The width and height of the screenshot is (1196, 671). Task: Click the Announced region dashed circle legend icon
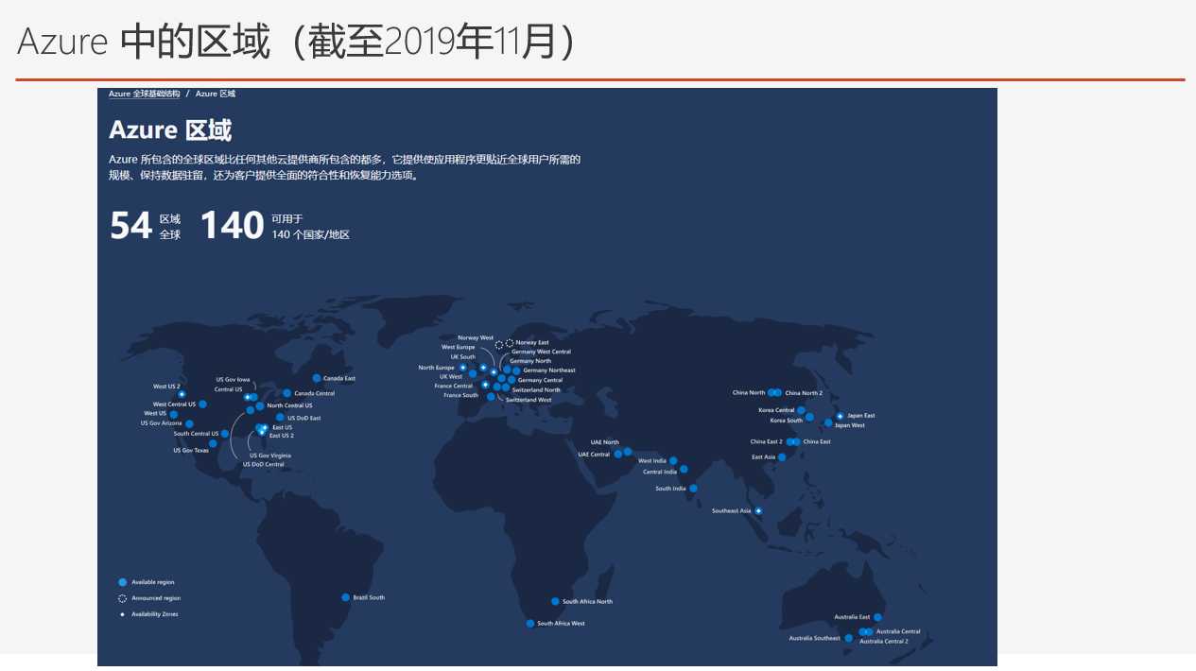tap(123, 598)
